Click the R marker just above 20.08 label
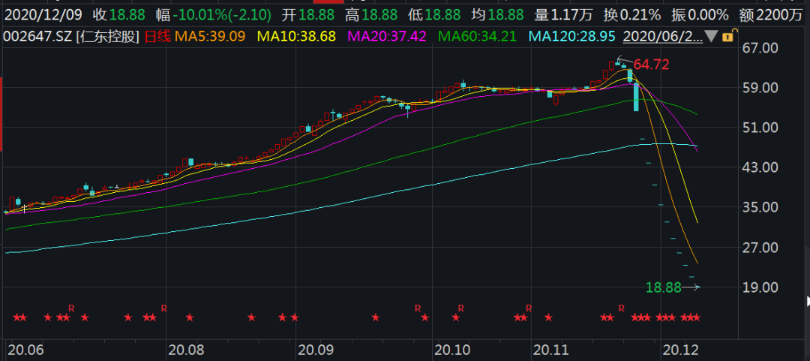 point(163,308)
